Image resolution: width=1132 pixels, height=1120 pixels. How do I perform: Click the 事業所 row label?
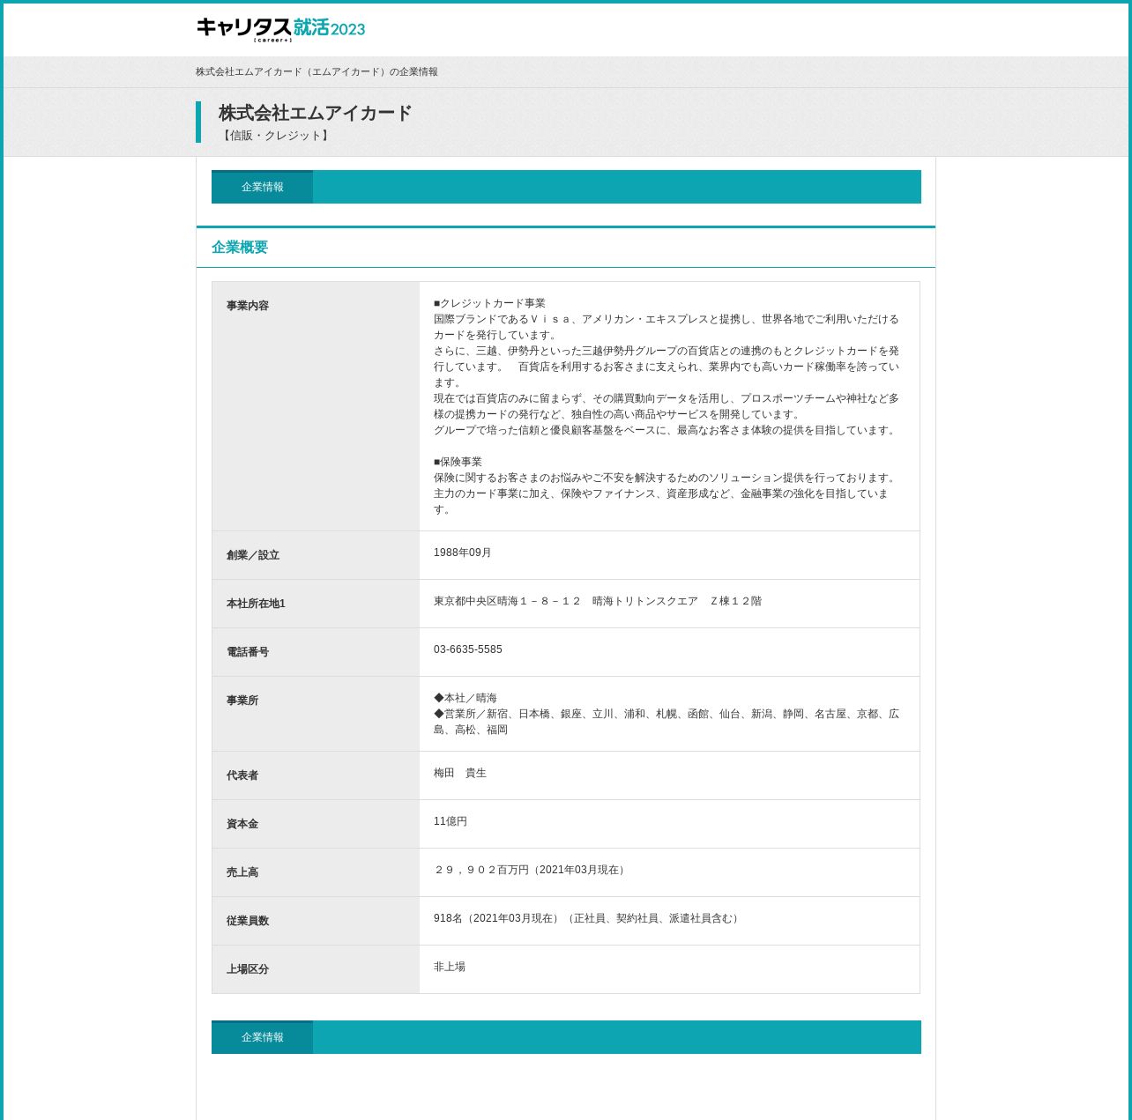click(x=242, y=701)
